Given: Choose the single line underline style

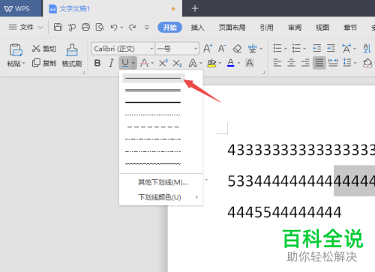Looking at the screenshot, I should [x=153, y=79].
